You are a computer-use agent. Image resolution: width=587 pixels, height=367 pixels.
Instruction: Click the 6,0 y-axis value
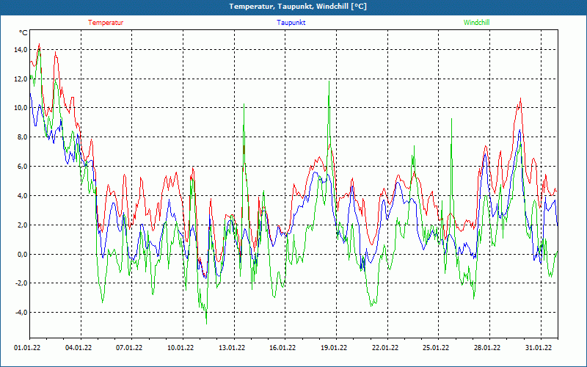pos(22,167)
